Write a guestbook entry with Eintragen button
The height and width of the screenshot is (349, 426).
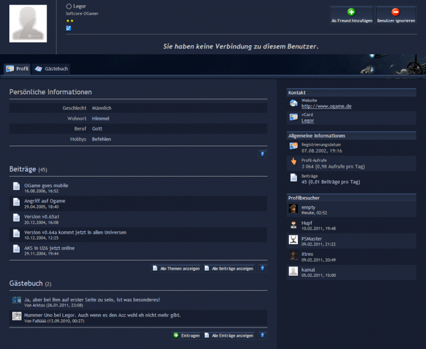pyautogui.click(x=186, y=336)
